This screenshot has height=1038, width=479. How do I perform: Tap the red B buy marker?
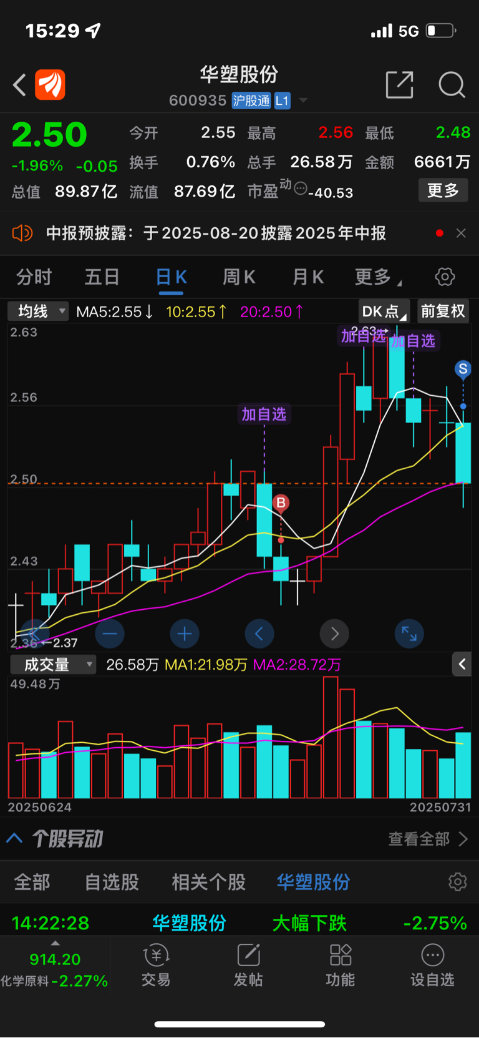281,503
